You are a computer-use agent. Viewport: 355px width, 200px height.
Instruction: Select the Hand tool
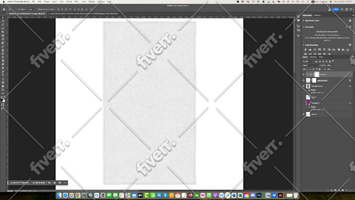[3, 86]
